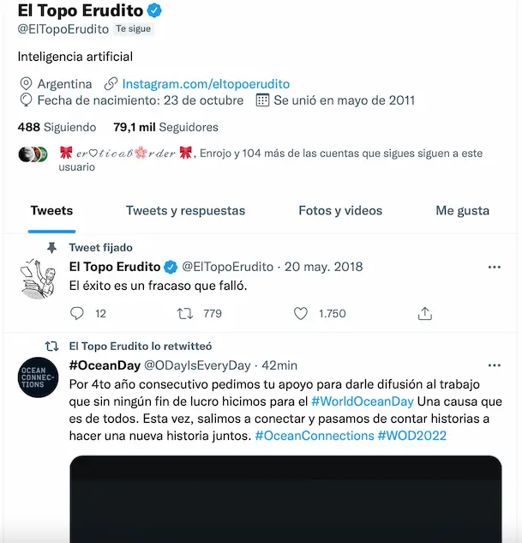Select the Me gusta tab
This screenshot has width=522, height=543.
462,211
